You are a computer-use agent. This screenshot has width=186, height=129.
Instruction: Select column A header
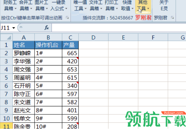[x=24, y=37]
